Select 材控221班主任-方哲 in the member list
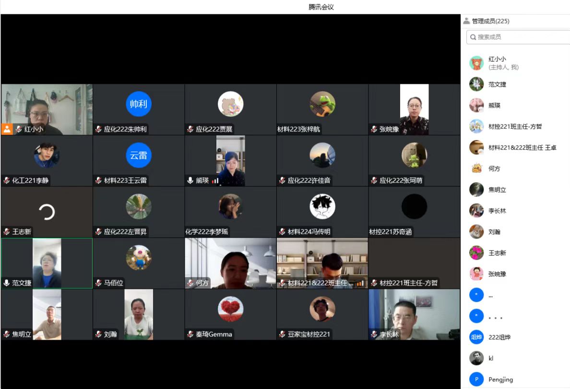Image resolution: width=570 pixels, height=389 pixels. (x=515, y=126)
